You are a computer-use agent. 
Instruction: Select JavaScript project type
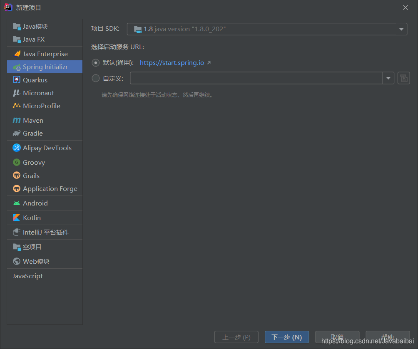coord(45,276)
